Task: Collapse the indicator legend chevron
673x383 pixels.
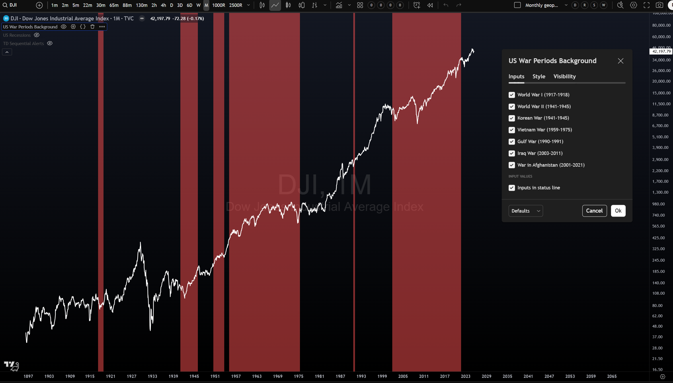Action: (7, 52)
